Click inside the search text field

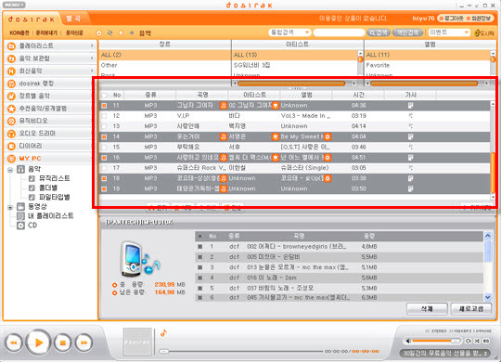[339, 32]
